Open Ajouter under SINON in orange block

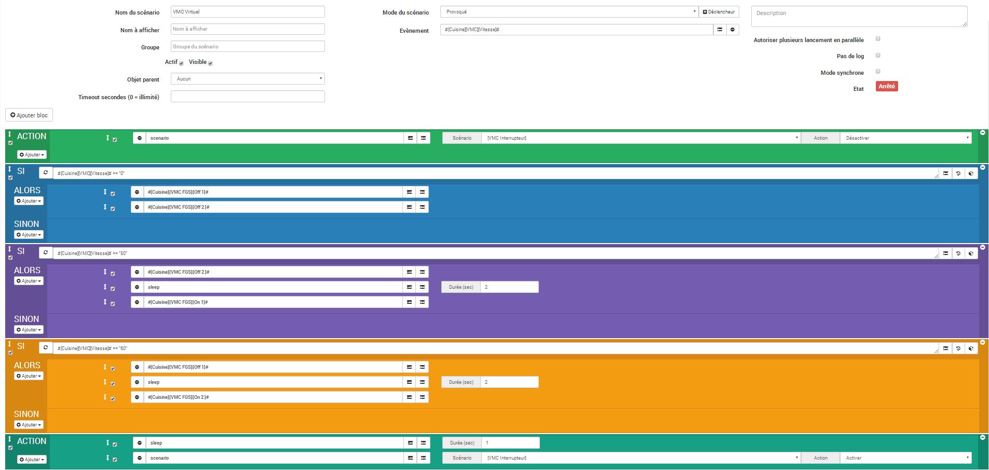click(x=29, y=425)
